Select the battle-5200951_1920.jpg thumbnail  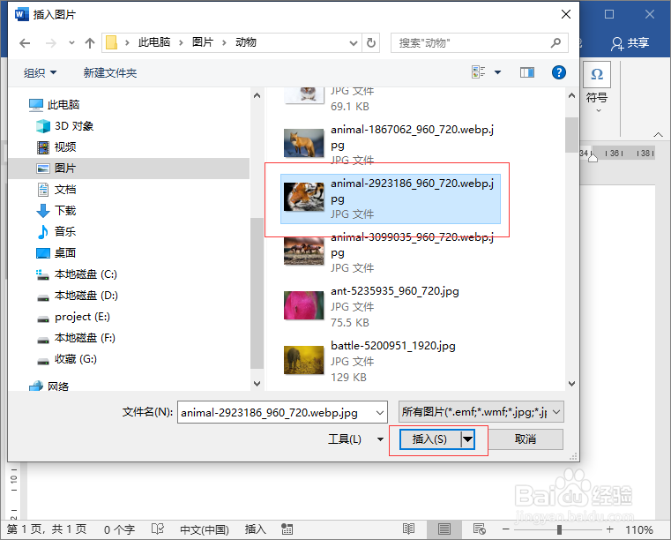[x=304, y=360]
